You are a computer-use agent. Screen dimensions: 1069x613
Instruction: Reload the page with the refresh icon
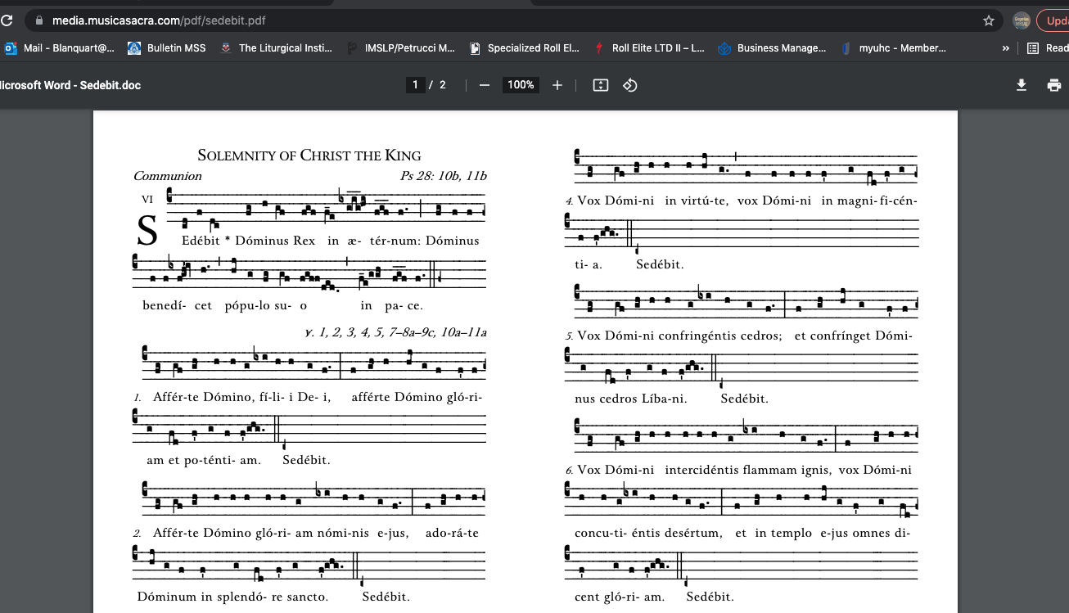[x=7, y=20]
